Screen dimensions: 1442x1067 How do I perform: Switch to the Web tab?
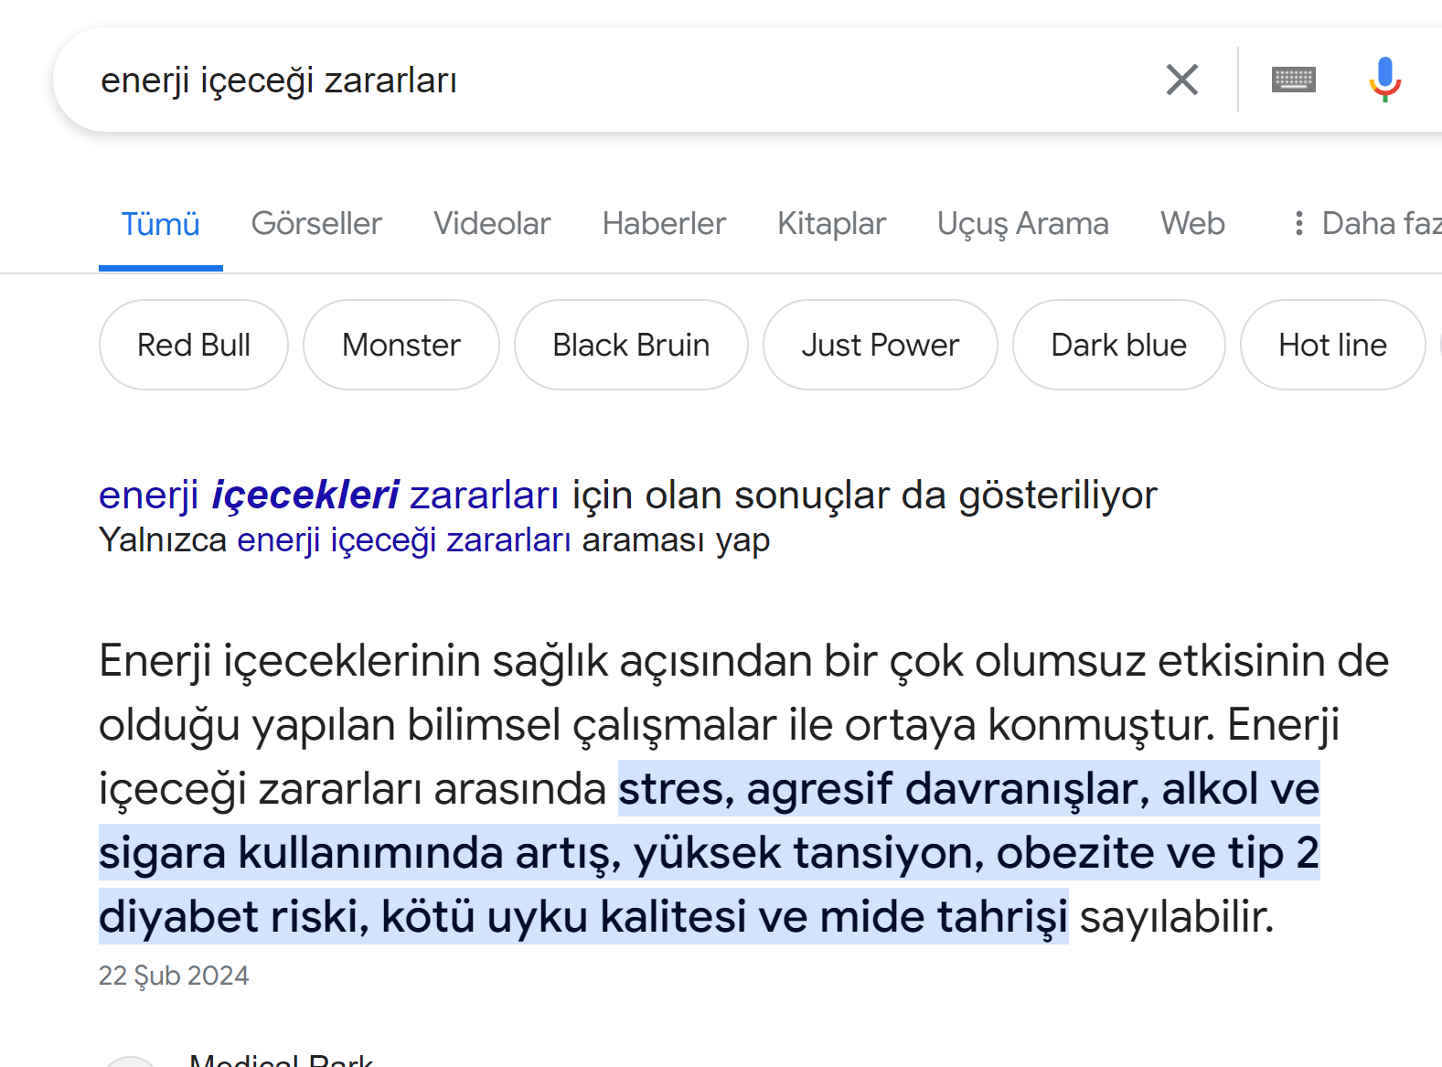point(1191,223)
